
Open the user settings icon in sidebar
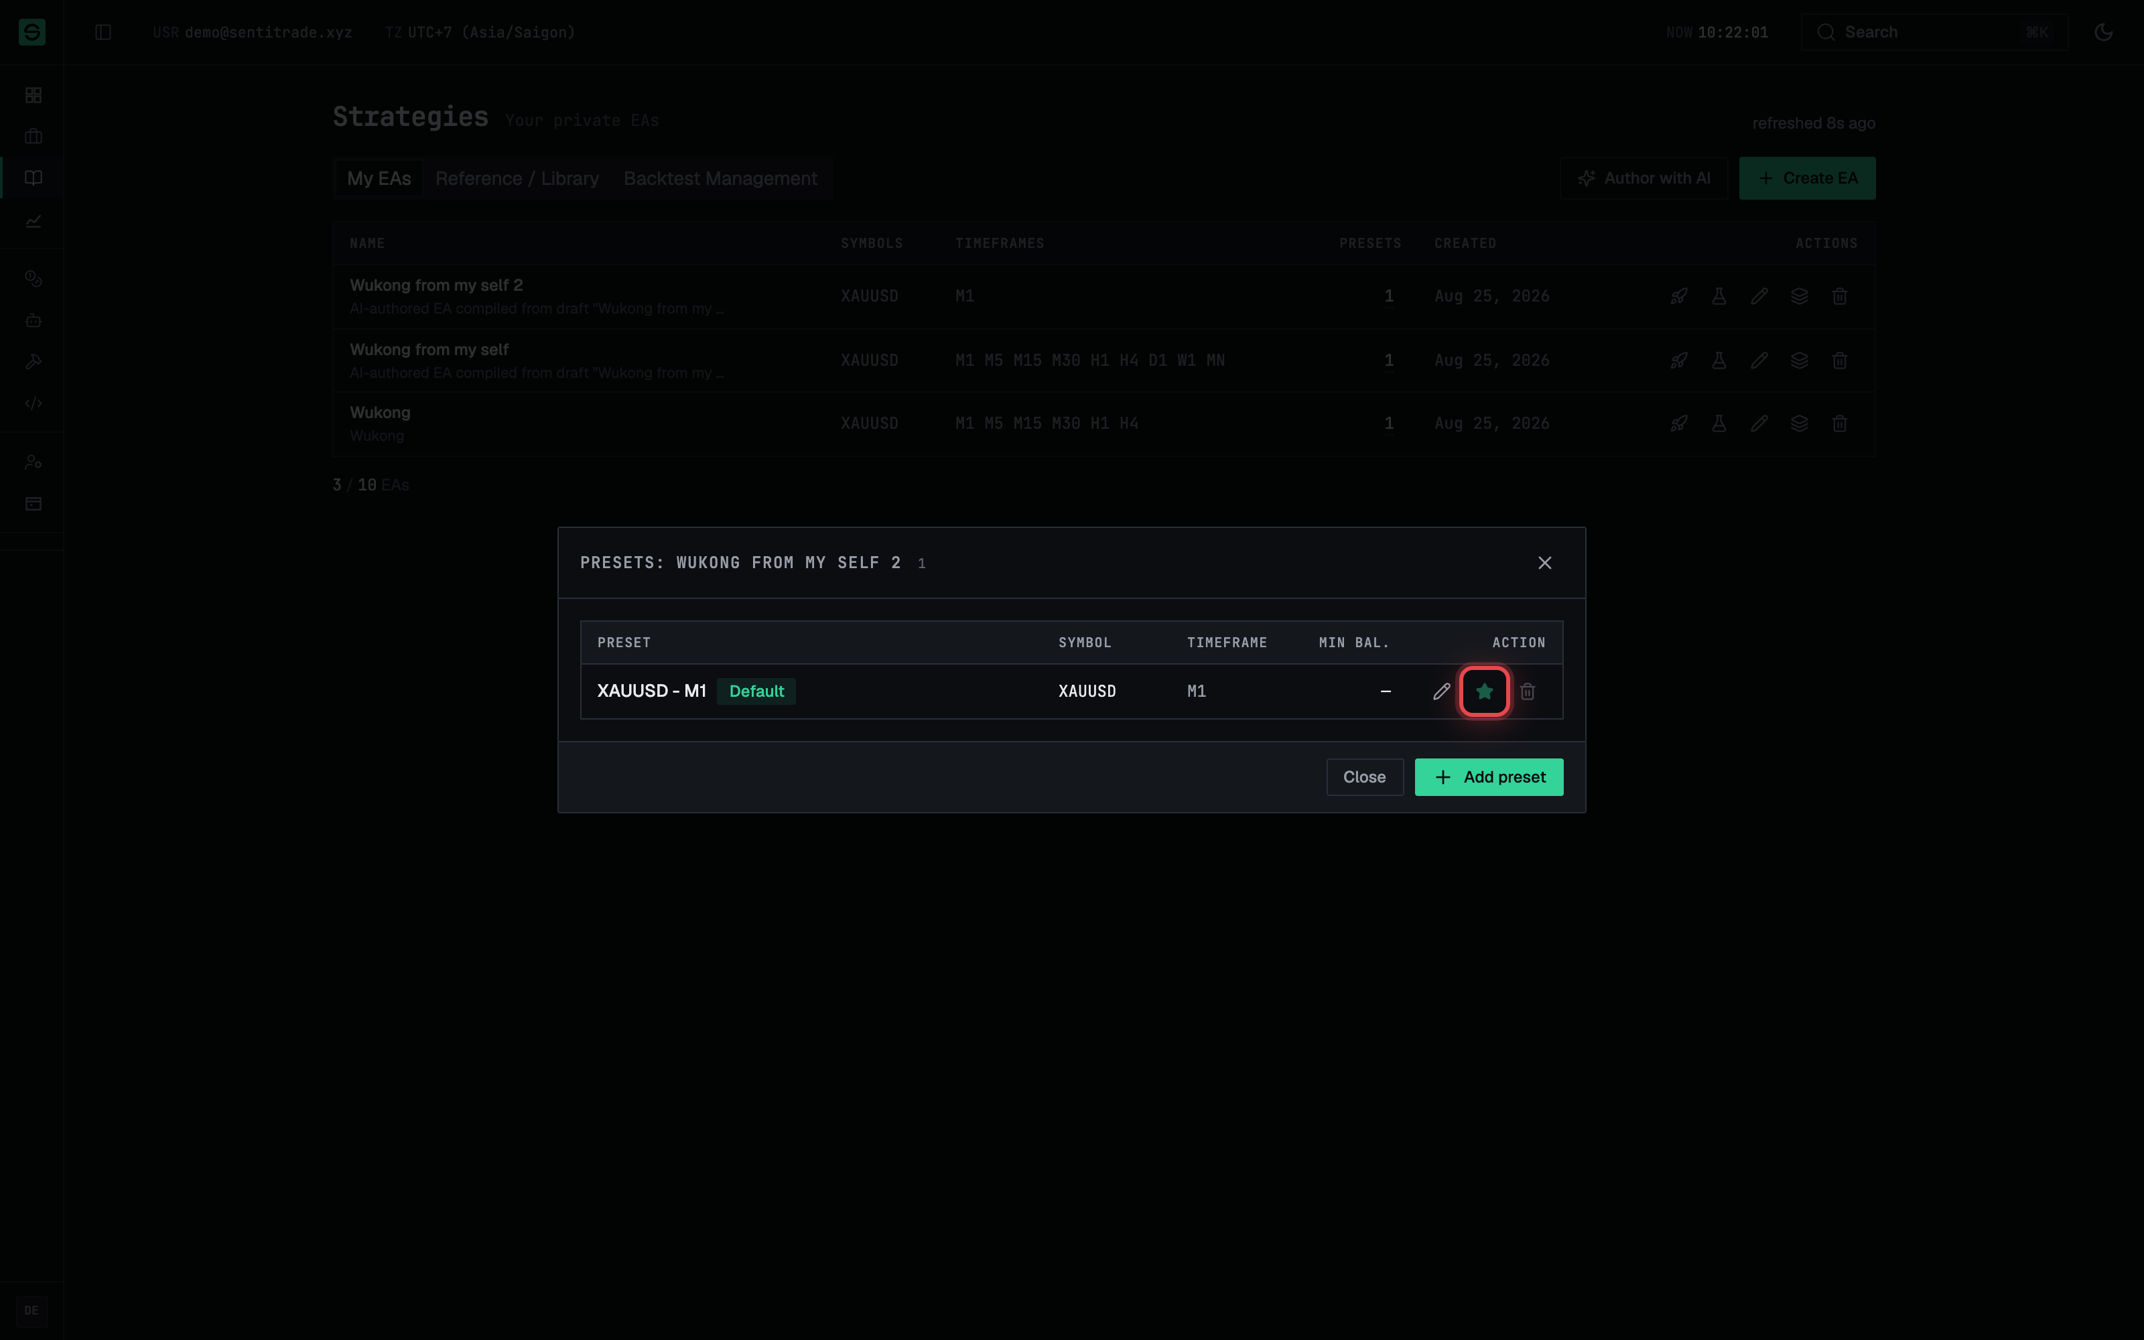click(x=33, y=462)
